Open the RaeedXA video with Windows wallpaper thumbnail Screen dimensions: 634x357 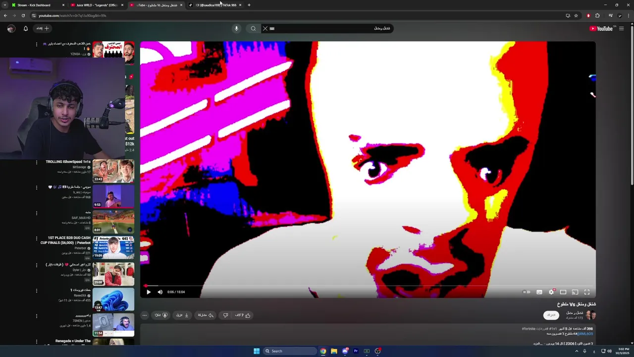click(x=113, y=299)
